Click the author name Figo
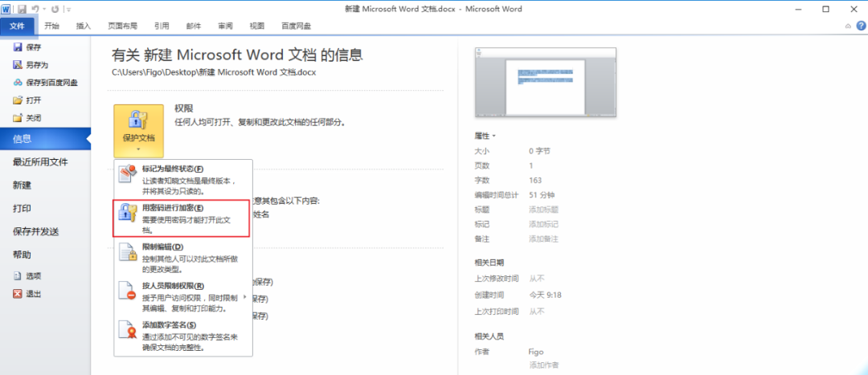 click(x=536, y=352)
